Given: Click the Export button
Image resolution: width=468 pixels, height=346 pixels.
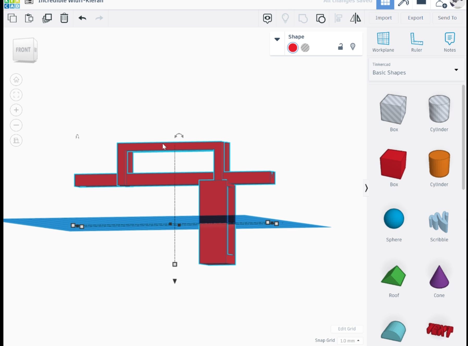Looking at the screenshot, I should pyautogui.click(x=415, y=18).
